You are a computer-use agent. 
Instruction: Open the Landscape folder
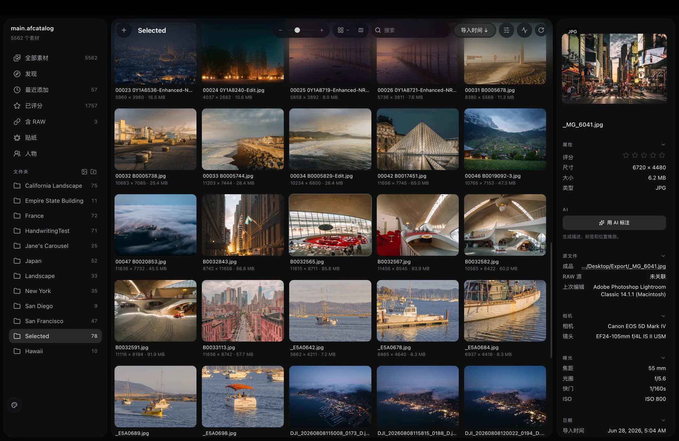pyautogui.click(x=55, y=276)
